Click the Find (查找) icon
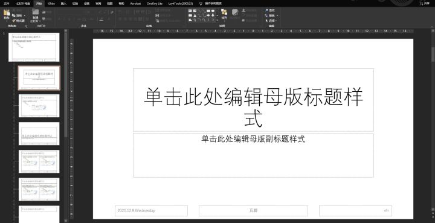Viewport: 435px width, 223px height. (x=266, y=10)
